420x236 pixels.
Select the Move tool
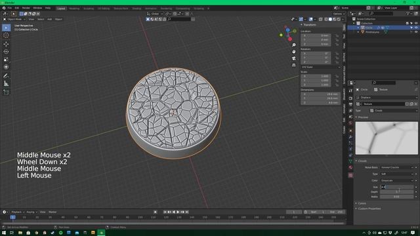click(x=6, y=44)
